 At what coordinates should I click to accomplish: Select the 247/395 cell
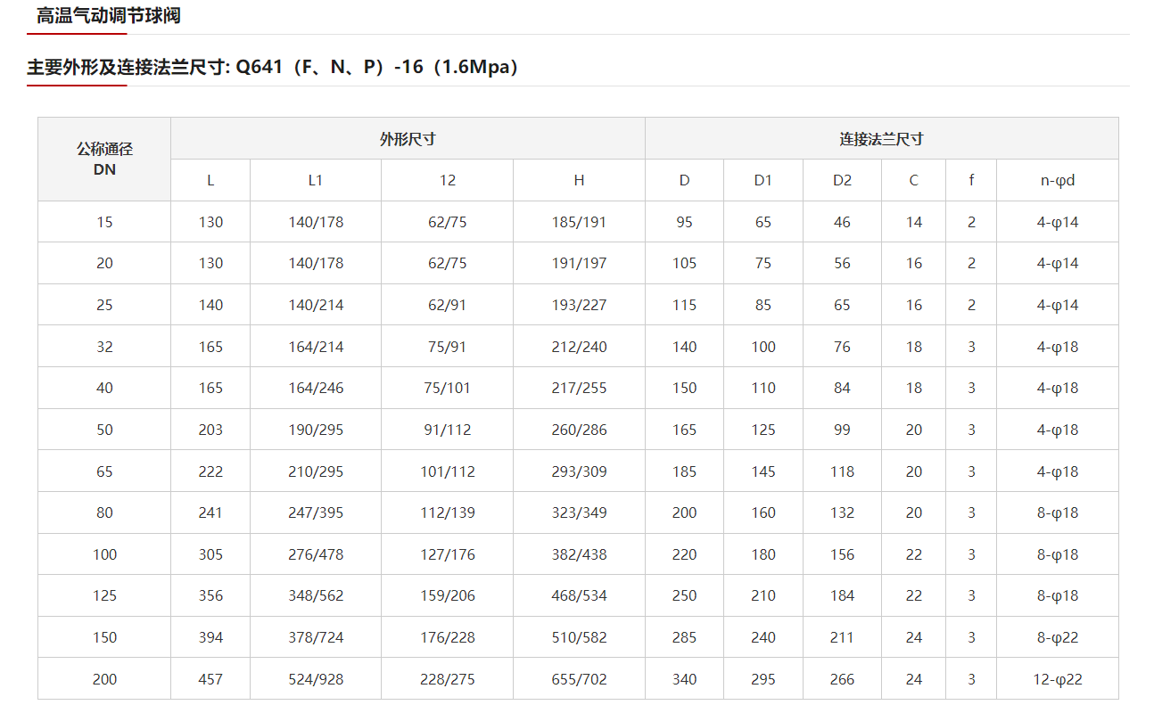pos(316,512)
